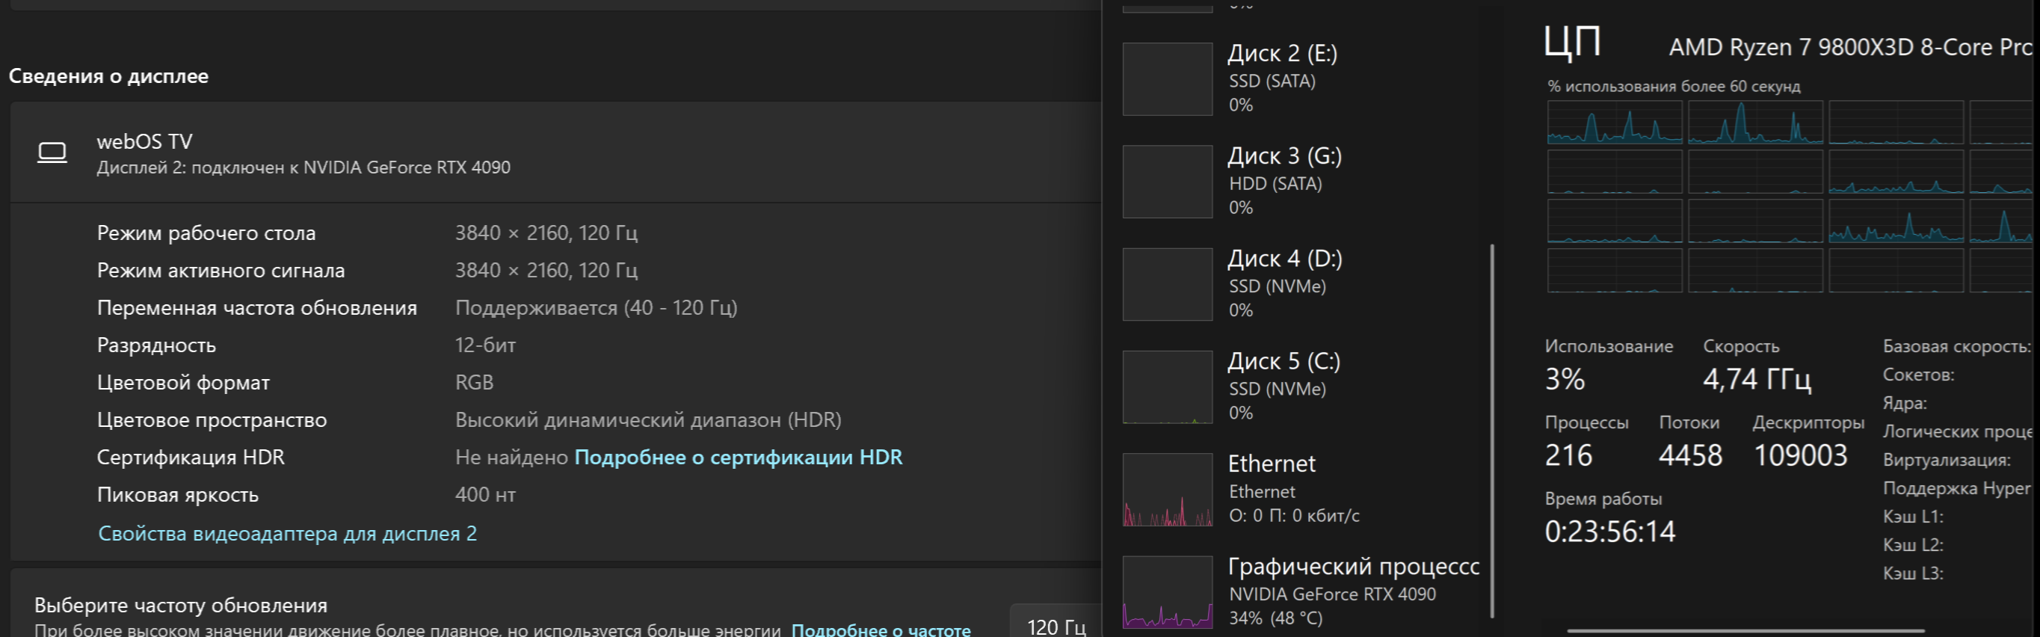Click the "400 нт" peak brightness value
The image size is (2040, 637).
tap(485, 495)
